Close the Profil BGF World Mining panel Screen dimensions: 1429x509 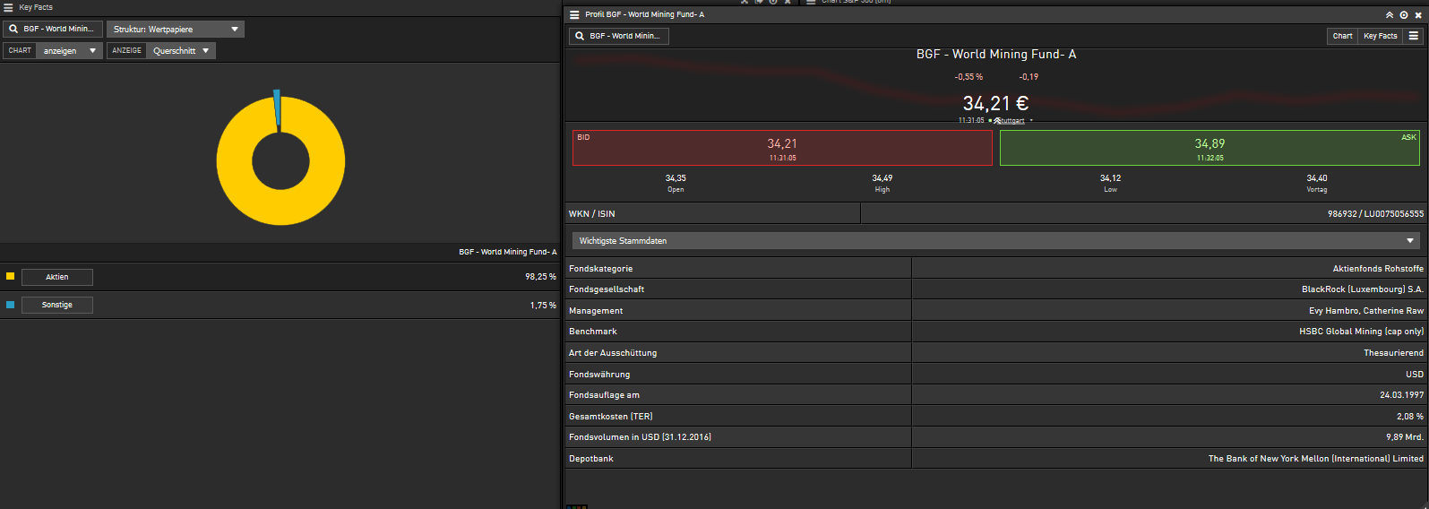click(x=1418, y=14)
